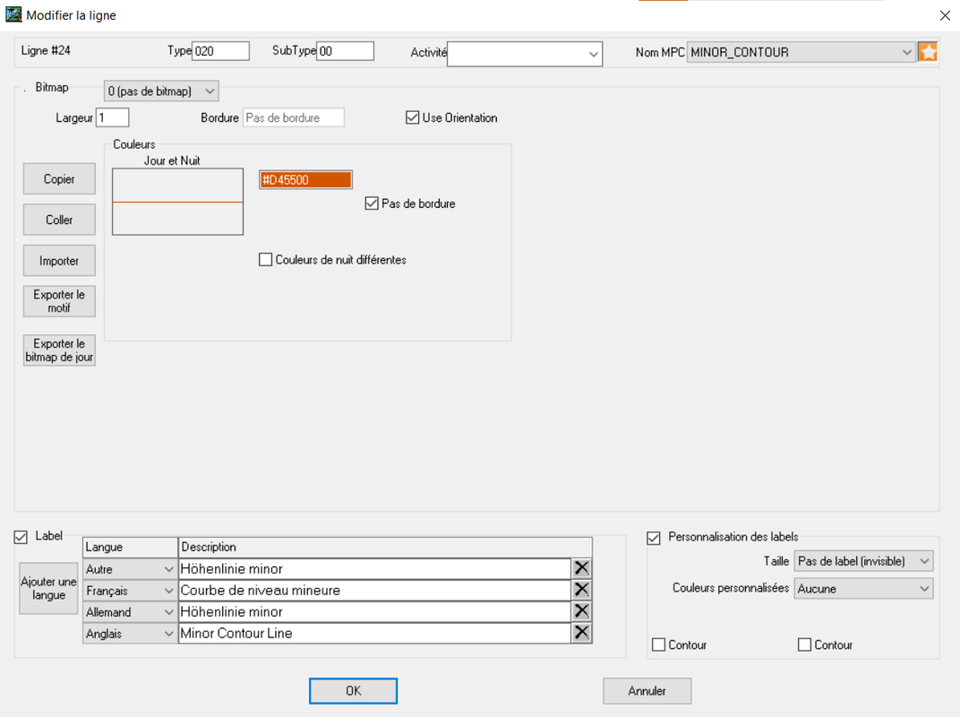The height and width of the screenshot is (717, 960).
Task: Click the orange star favorite icon
Action: 928,52
